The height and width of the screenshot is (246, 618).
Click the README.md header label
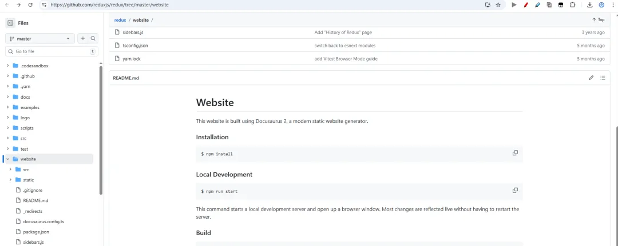126,78
